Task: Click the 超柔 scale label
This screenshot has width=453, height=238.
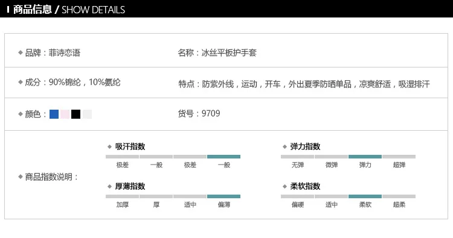Action: [x=399, y=205]
